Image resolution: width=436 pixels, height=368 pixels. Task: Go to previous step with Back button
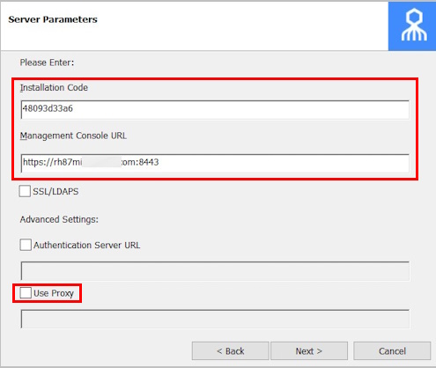(231, 351)
